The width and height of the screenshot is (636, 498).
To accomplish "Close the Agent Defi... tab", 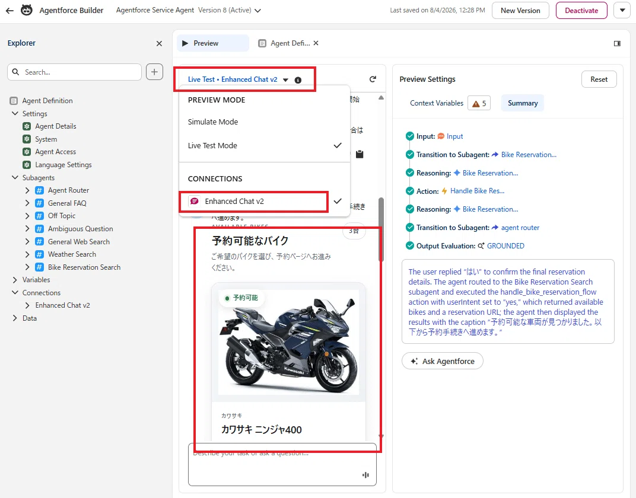I will (x=316, y=43).
